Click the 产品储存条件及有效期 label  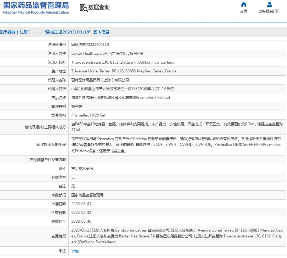click(47, 160)
